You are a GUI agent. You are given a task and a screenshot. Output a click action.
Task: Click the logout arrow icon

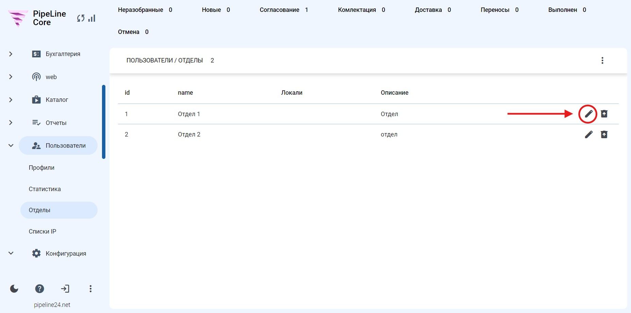(x=65, y=289)
